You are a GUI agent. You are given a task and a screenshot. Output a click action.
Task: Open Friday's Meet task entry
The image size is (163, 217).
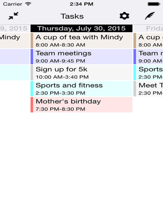[x=148, y=89]
